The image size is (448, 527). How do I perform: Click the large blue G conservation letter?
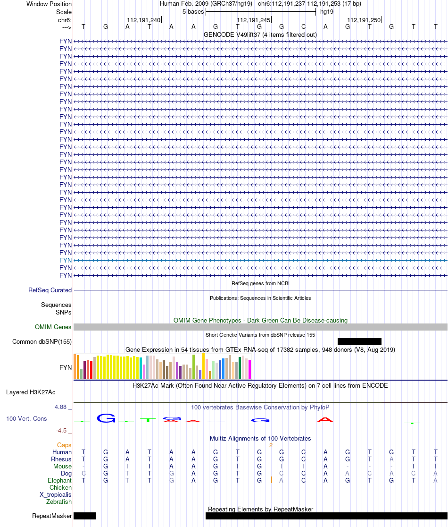(106, 418)
